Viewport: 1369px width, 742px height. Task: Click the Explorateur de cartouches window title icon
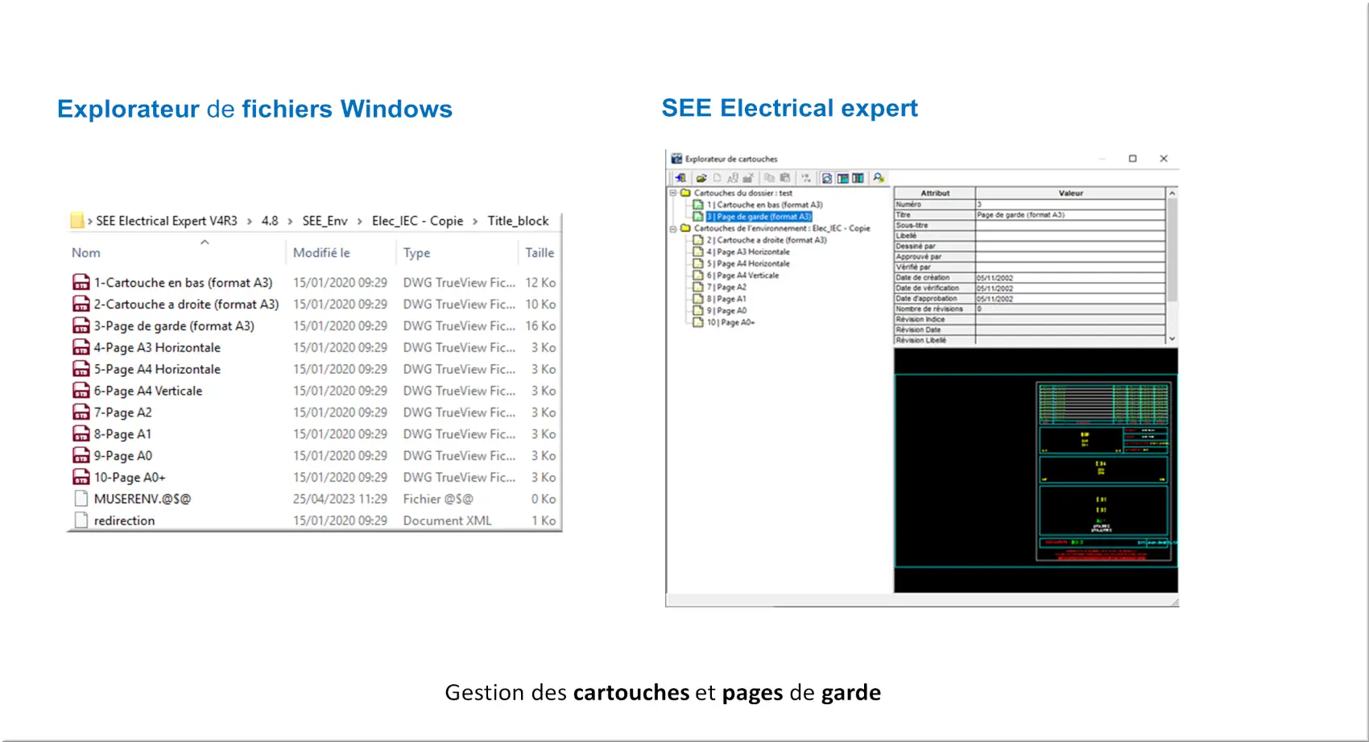coord(676,159)
